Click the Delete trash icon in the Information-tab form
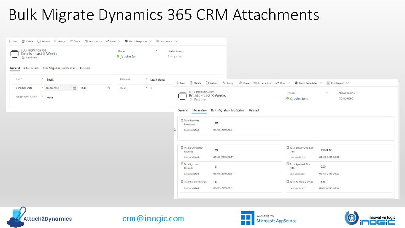Screen dimensions: 405x228 [191, 83]
